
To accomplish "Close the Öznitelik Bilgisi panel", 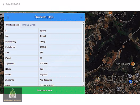I will [x=81, y=17].
